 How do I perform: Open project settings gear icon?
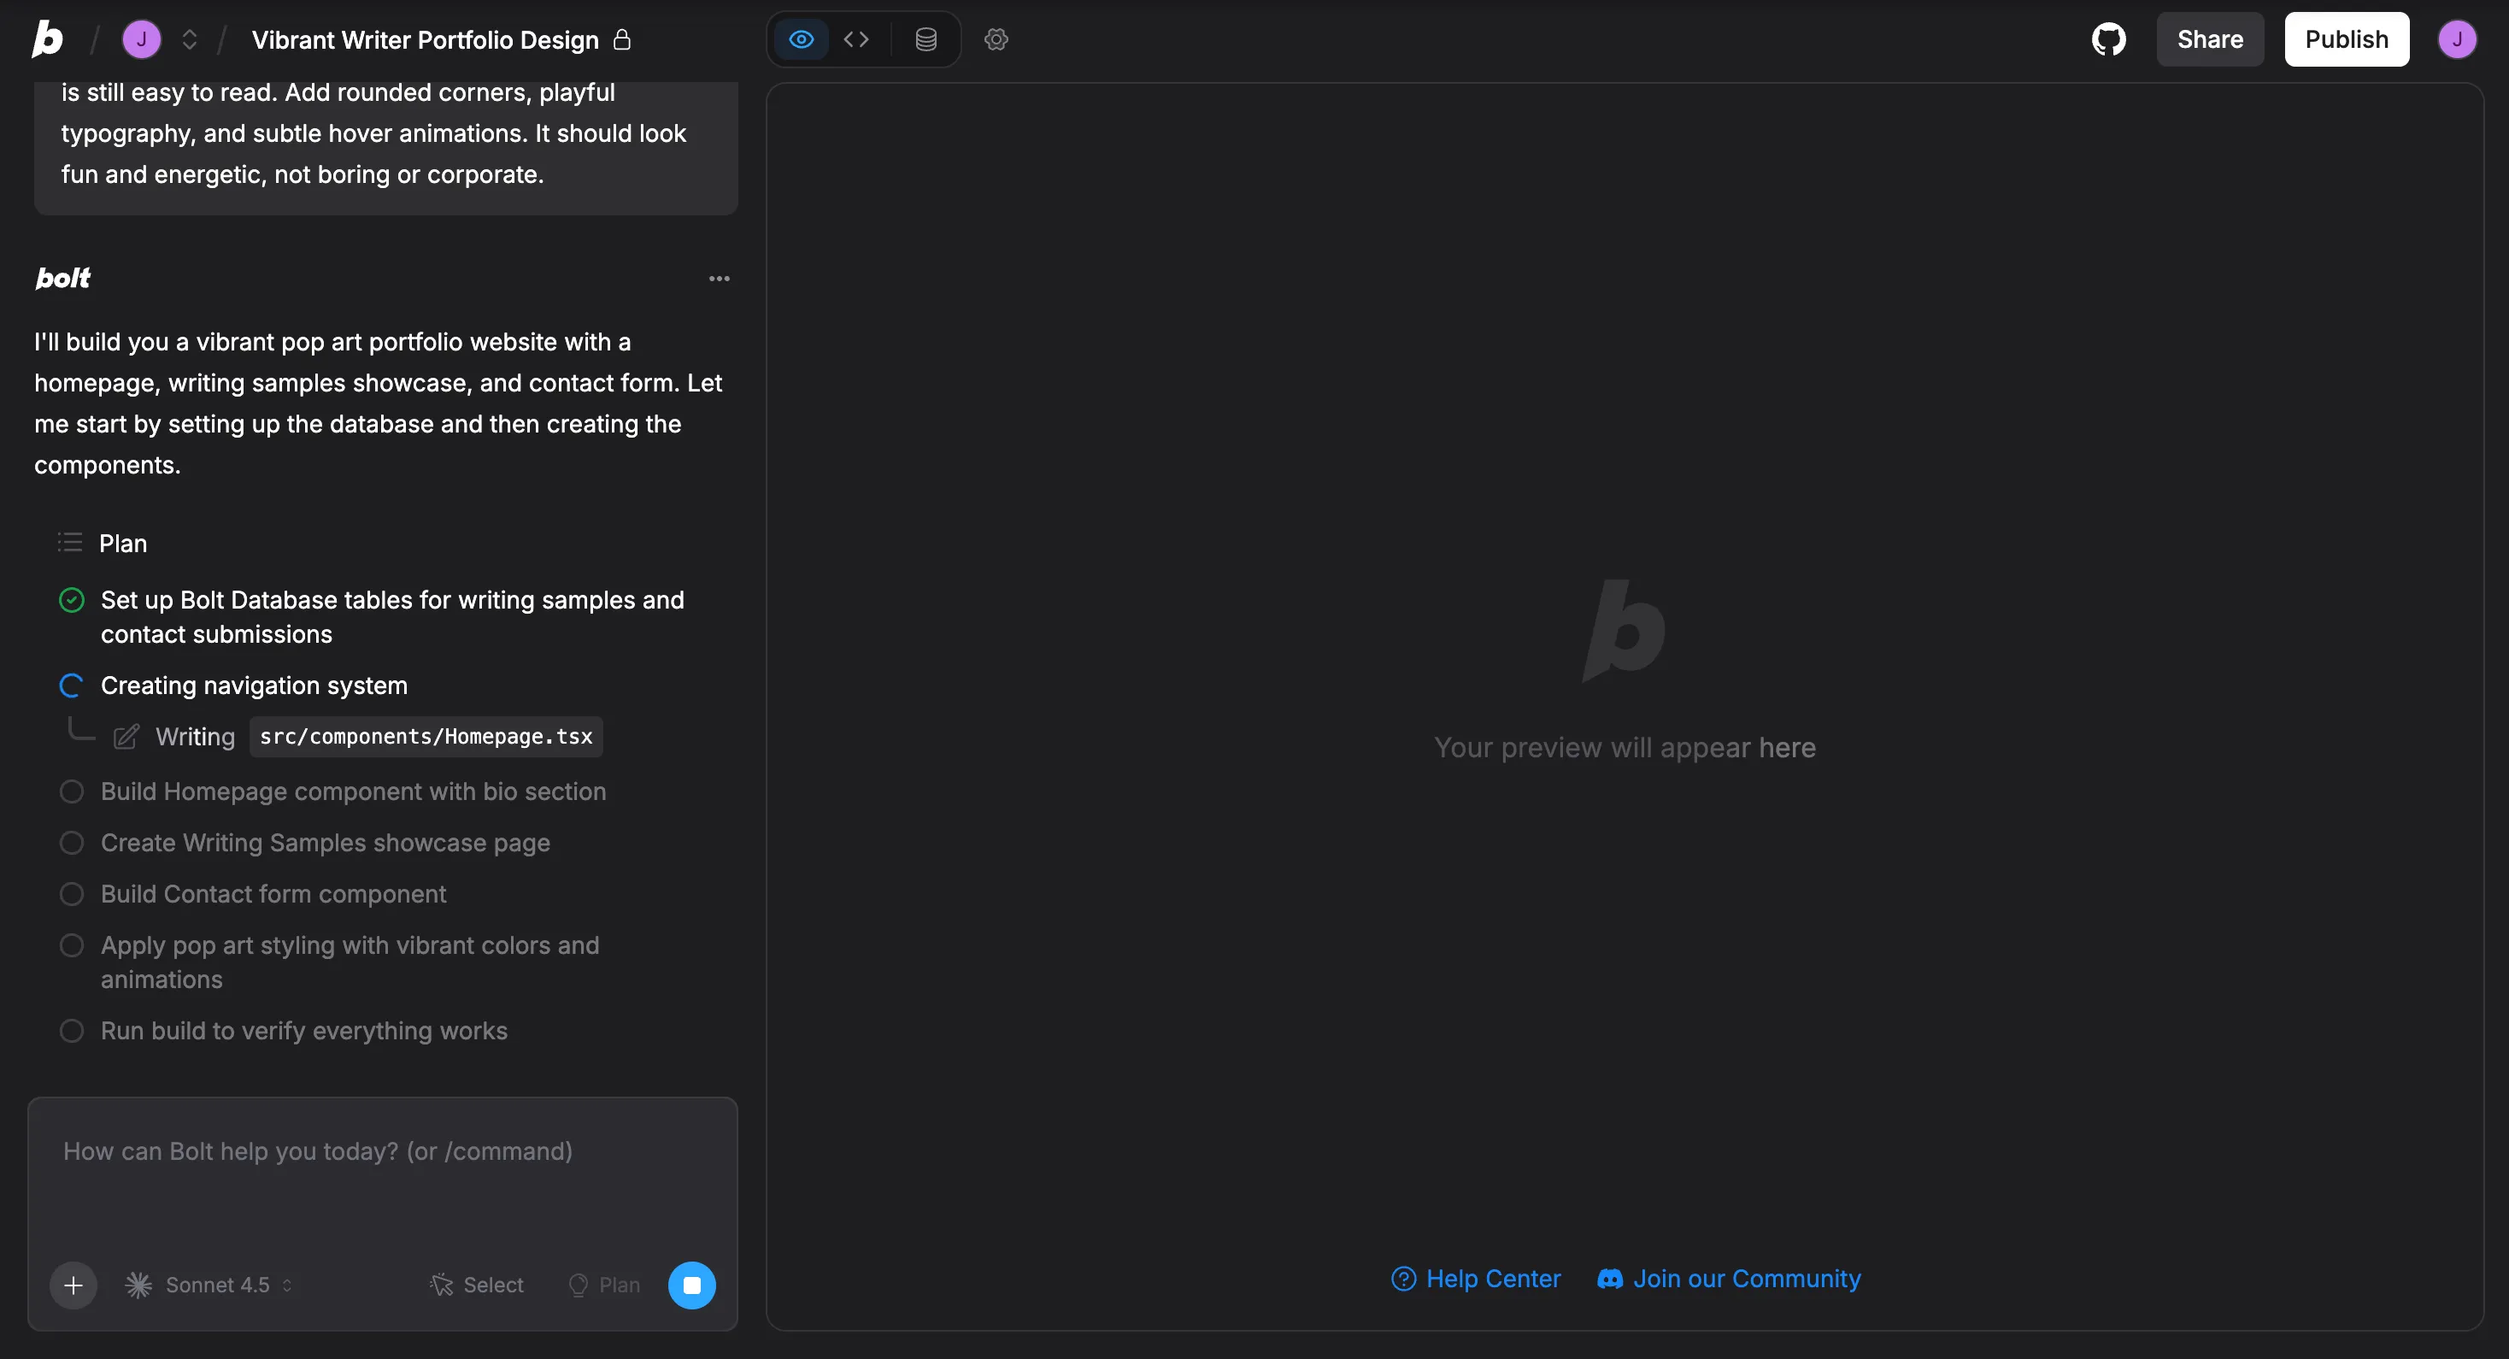point(996,40)
